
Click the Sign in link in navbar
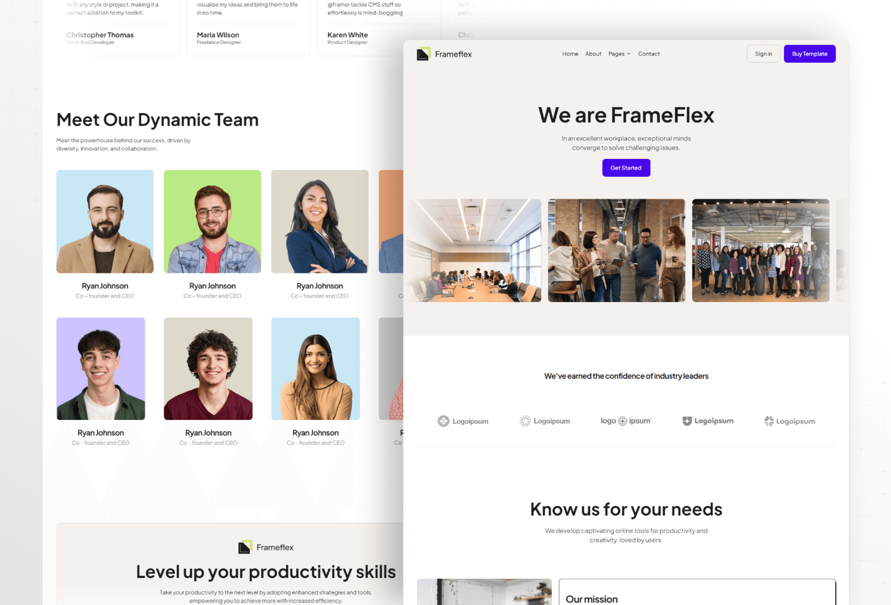763,53
